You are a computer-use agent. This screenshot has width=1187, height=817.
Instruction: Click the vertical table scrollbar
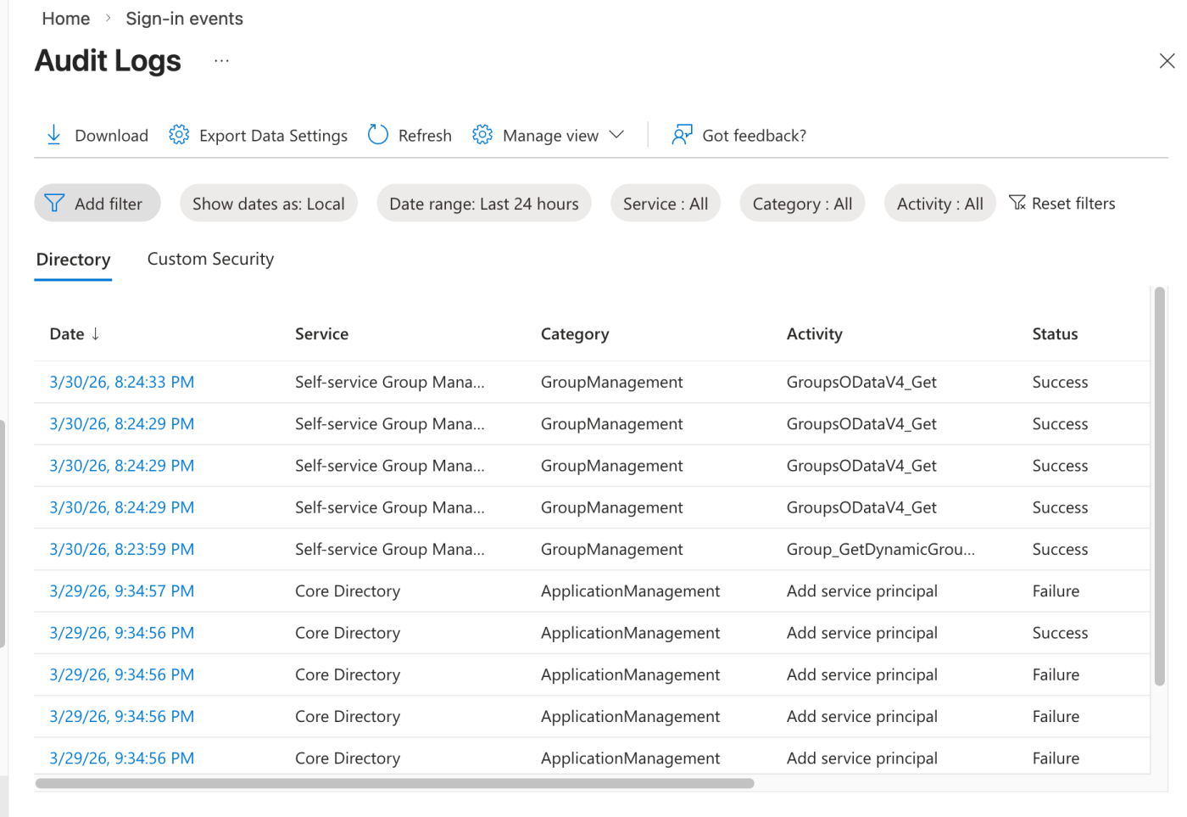(1160, 486)
